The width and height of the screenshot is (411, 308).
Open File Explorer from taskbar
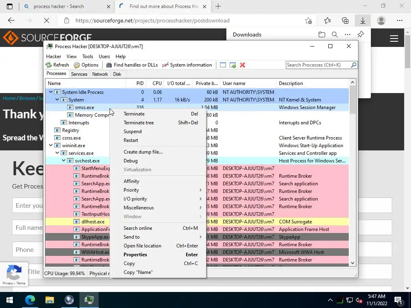(x=49, y=300)
